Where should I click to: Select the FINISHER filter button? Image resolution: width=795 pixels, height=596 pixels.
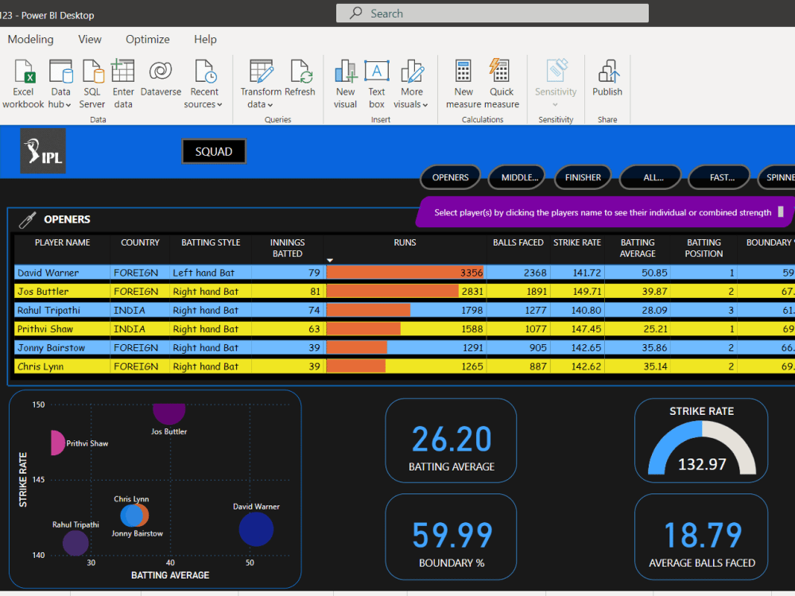click(x=583, y=177)
